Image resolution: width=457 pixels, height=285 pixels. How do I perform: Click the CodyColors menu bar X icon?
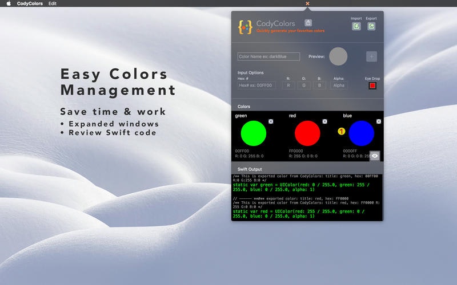[x=307, y=3]
